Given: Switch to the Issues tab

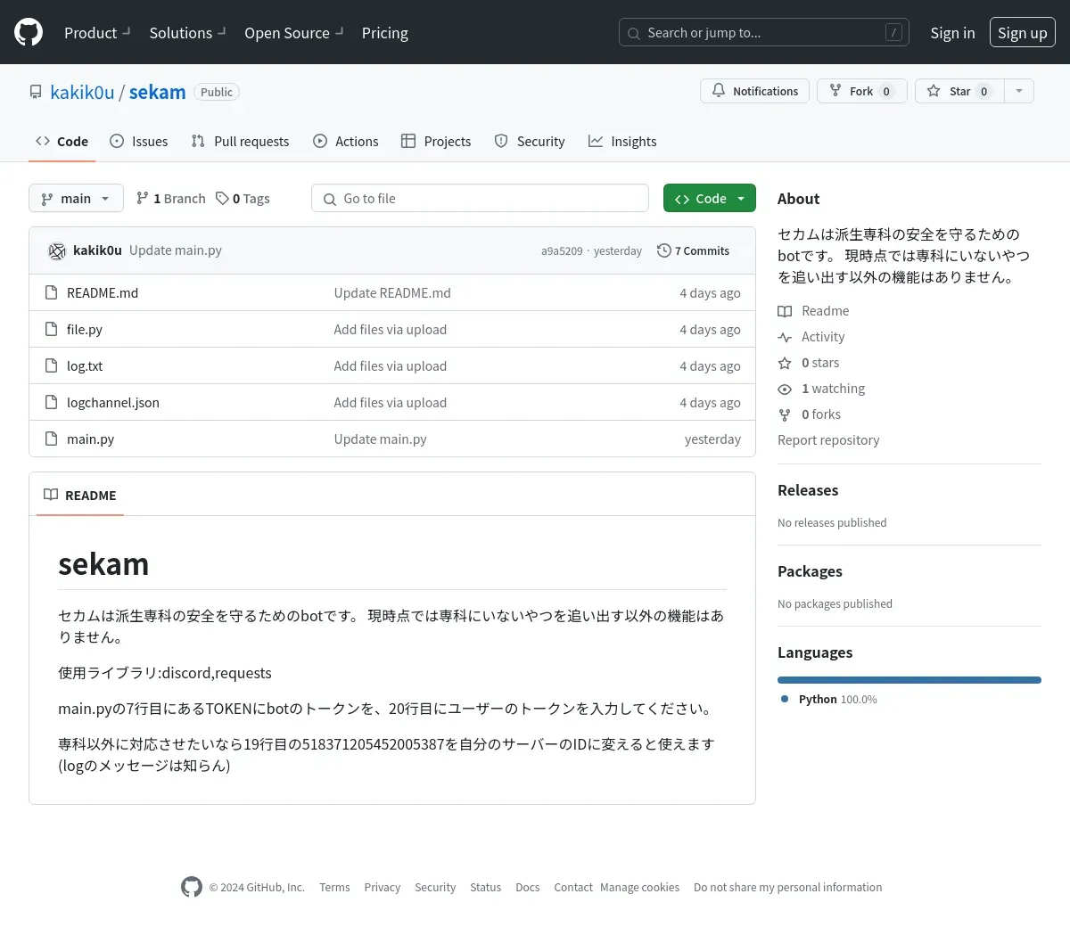Looking at the screenshot, I should pyautogui.click(x=139, y=141).
